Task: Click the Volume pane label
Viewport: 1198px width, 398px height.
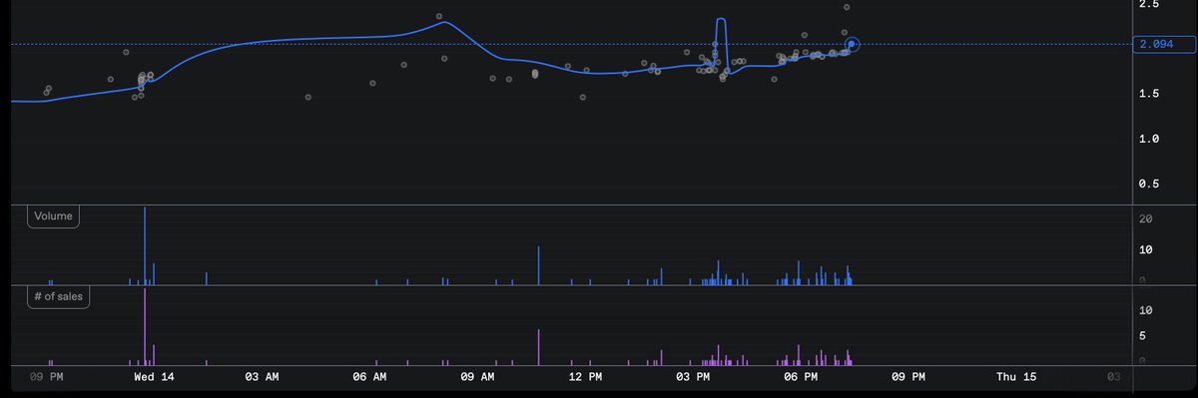Action: click(x=53, y=215)
